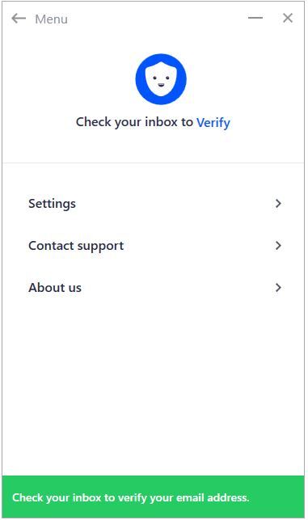
Task: Minimize the VPN window
Action: pos(255,18)
